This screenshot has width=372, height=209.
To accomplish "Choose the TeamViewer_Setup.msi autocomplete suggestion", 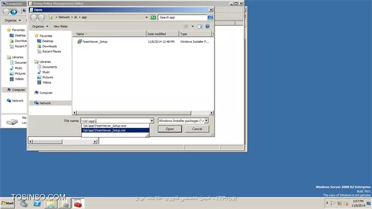I will 115,130.
